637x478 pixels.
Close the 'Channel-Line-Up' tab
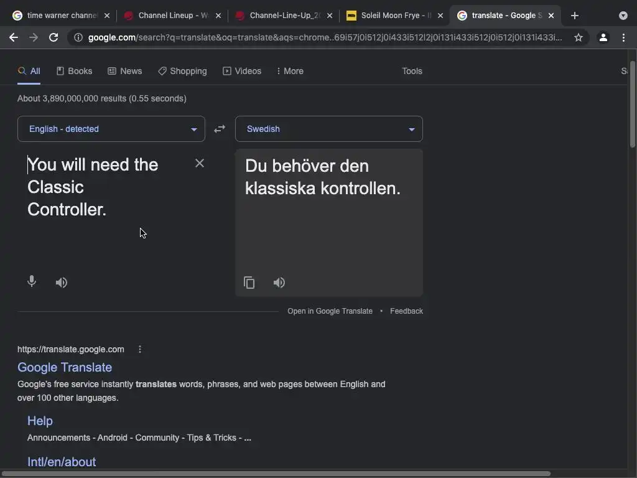330,16
